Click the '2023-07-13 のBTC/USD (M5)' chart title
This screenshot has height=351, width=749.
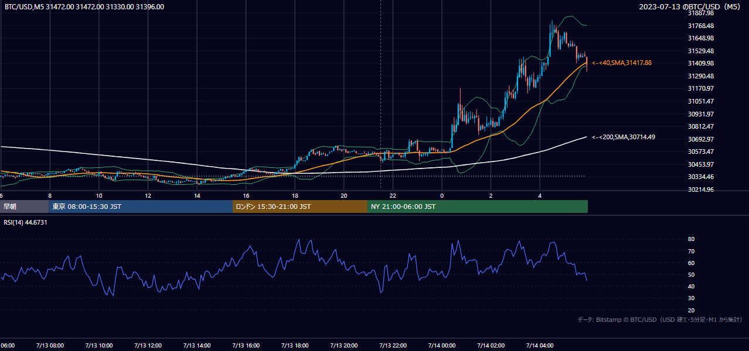690,7
